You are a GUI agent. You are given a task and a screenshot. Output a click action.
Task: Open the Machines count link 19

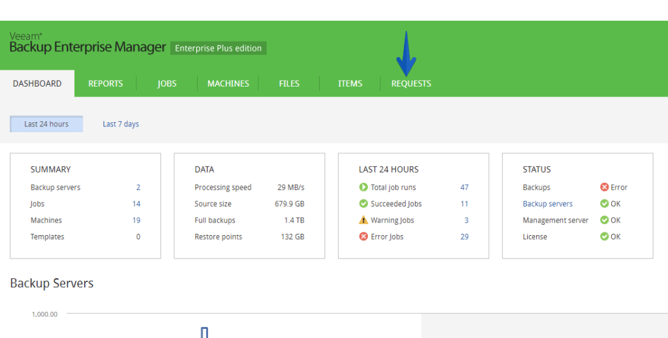(136, 220)
